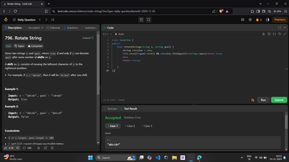Open the timer alarm clock icon
Image resolution: width=289 pixels, height=162 pixels.
(141, 20)
